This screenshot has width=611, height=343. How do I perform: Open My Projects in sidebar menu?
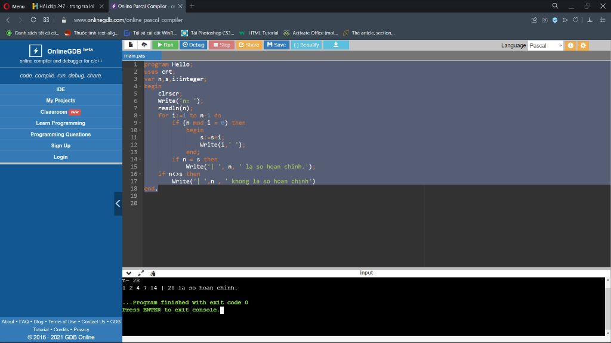pos(60,101)
